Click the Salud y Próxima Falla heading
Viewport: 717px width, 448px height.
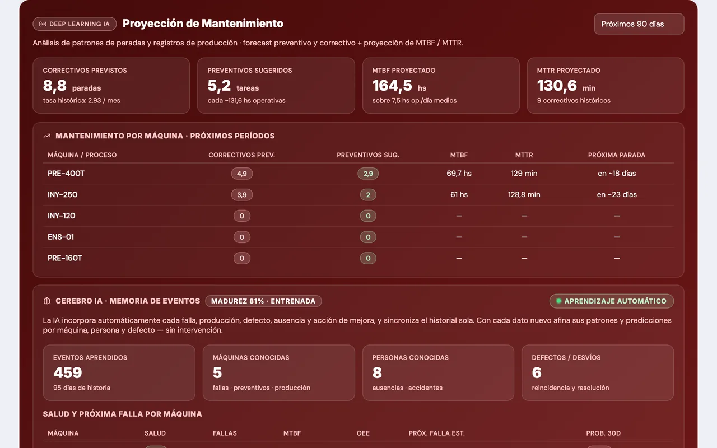[123, 414]
